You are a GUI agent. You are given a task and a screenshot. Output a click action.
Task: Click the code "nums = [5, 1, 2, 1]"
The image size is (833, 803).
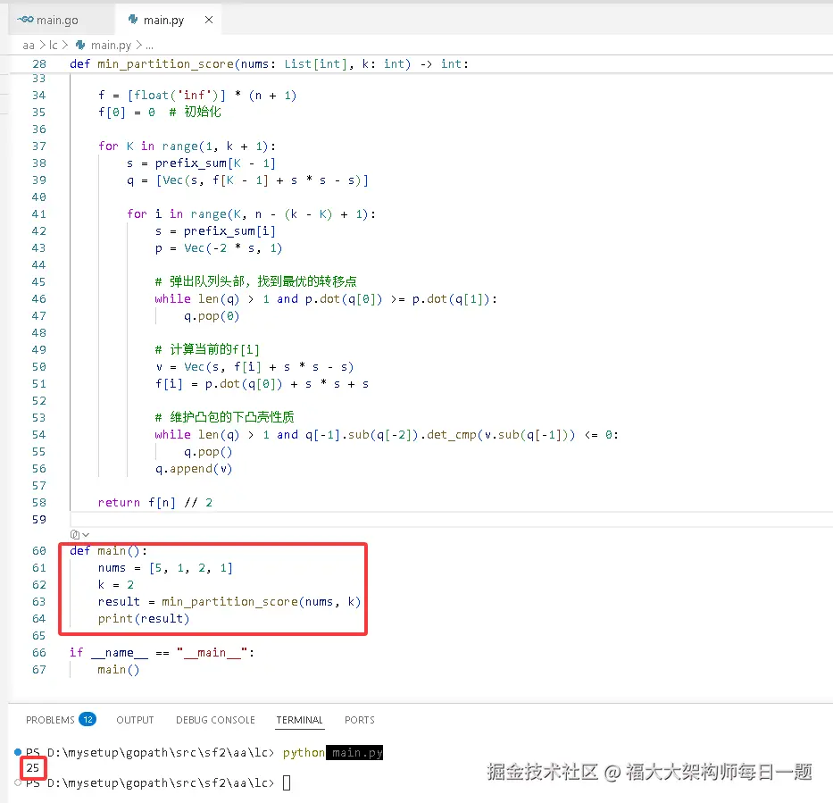165,567
